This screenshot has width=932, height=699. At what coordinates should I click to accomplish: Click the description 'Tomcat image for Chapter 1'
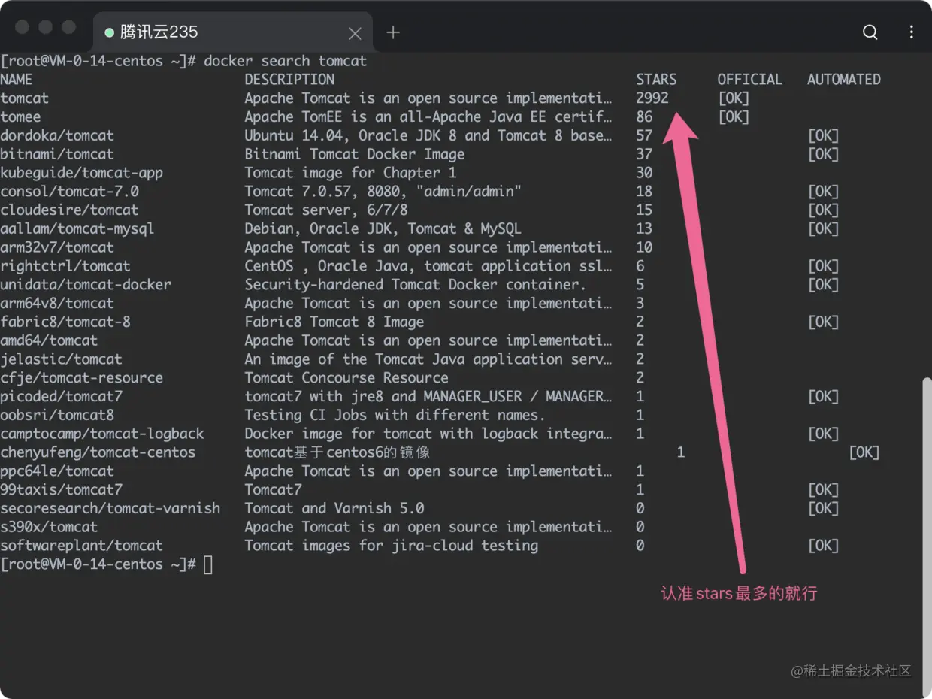350,173
